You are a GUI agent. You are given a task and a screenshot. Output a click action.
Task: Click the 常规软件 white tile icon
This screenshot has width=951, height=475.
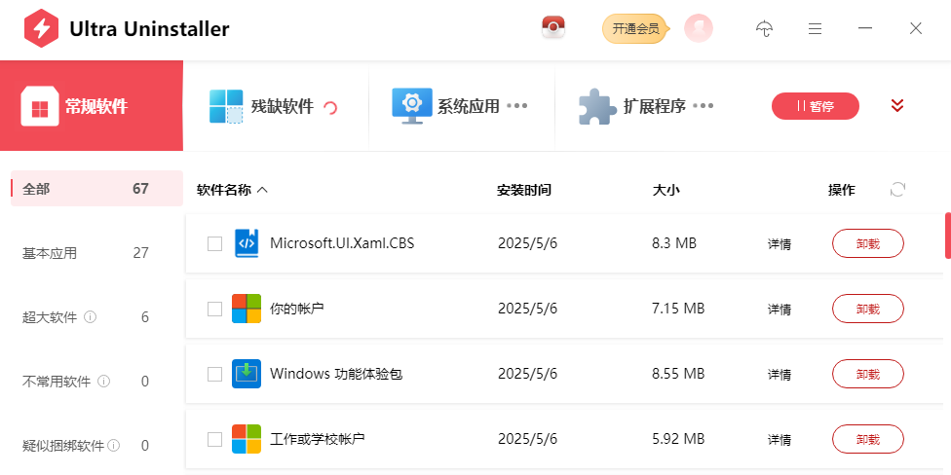(x=40, y=106)
